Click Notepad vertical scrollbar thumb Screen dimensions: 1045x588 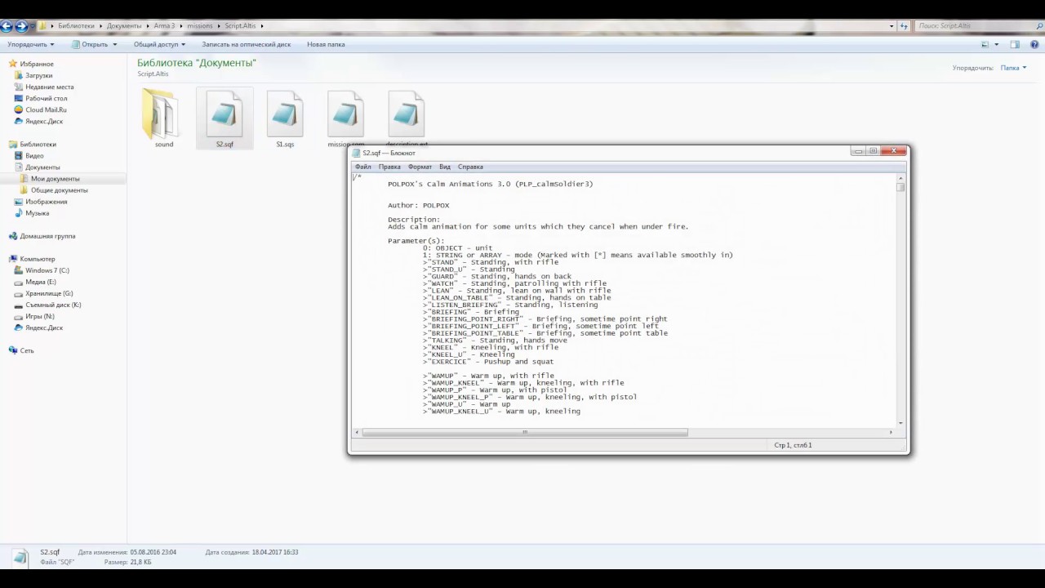(x=900, y=187)
